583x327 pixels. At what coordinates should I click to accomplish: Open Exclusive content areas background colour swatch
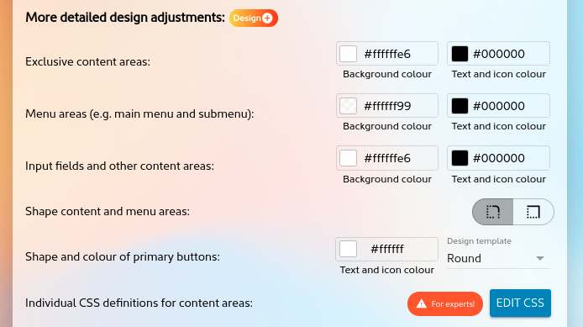(348, 54)
